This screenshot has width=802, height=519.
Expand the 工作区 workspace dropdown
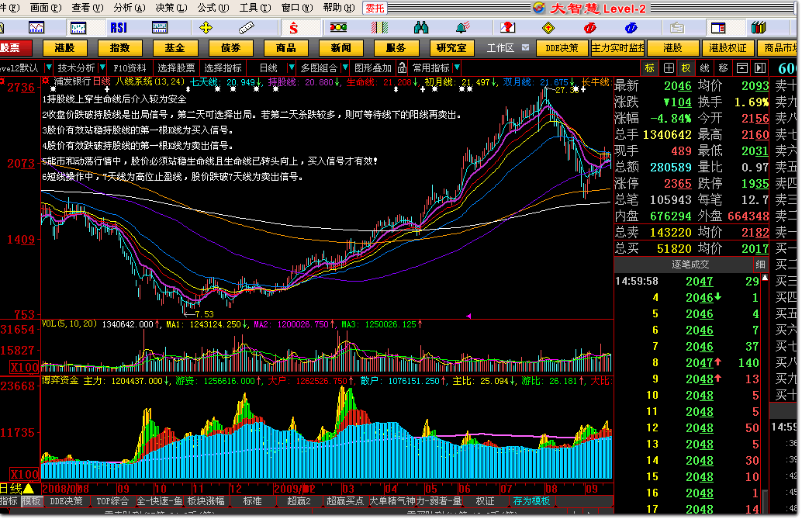tap(525, 47)
